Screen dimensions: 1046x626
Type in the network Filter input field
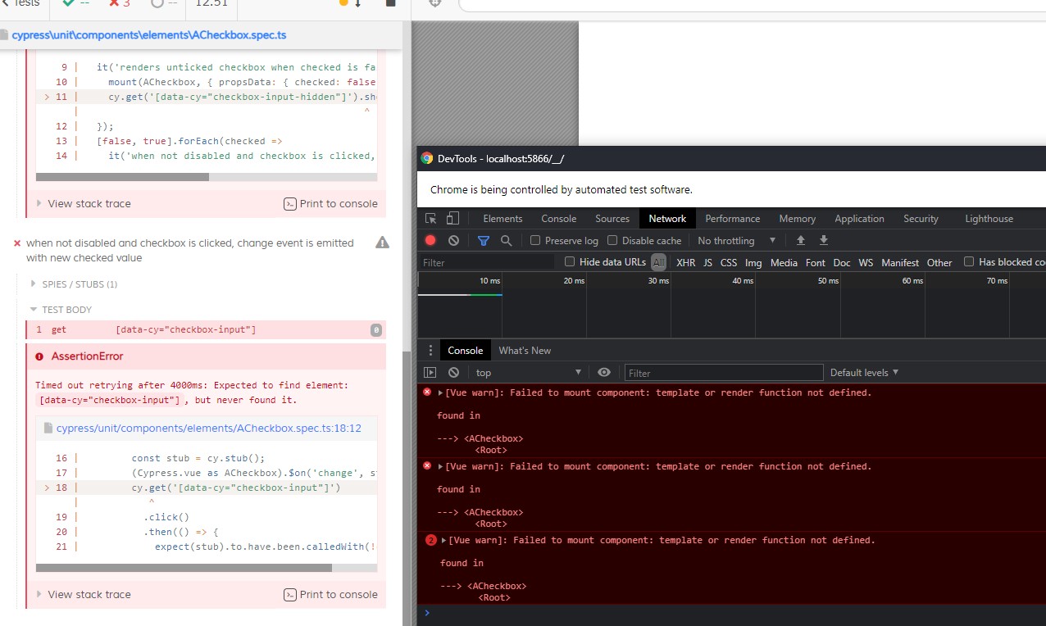click(484, 261)
